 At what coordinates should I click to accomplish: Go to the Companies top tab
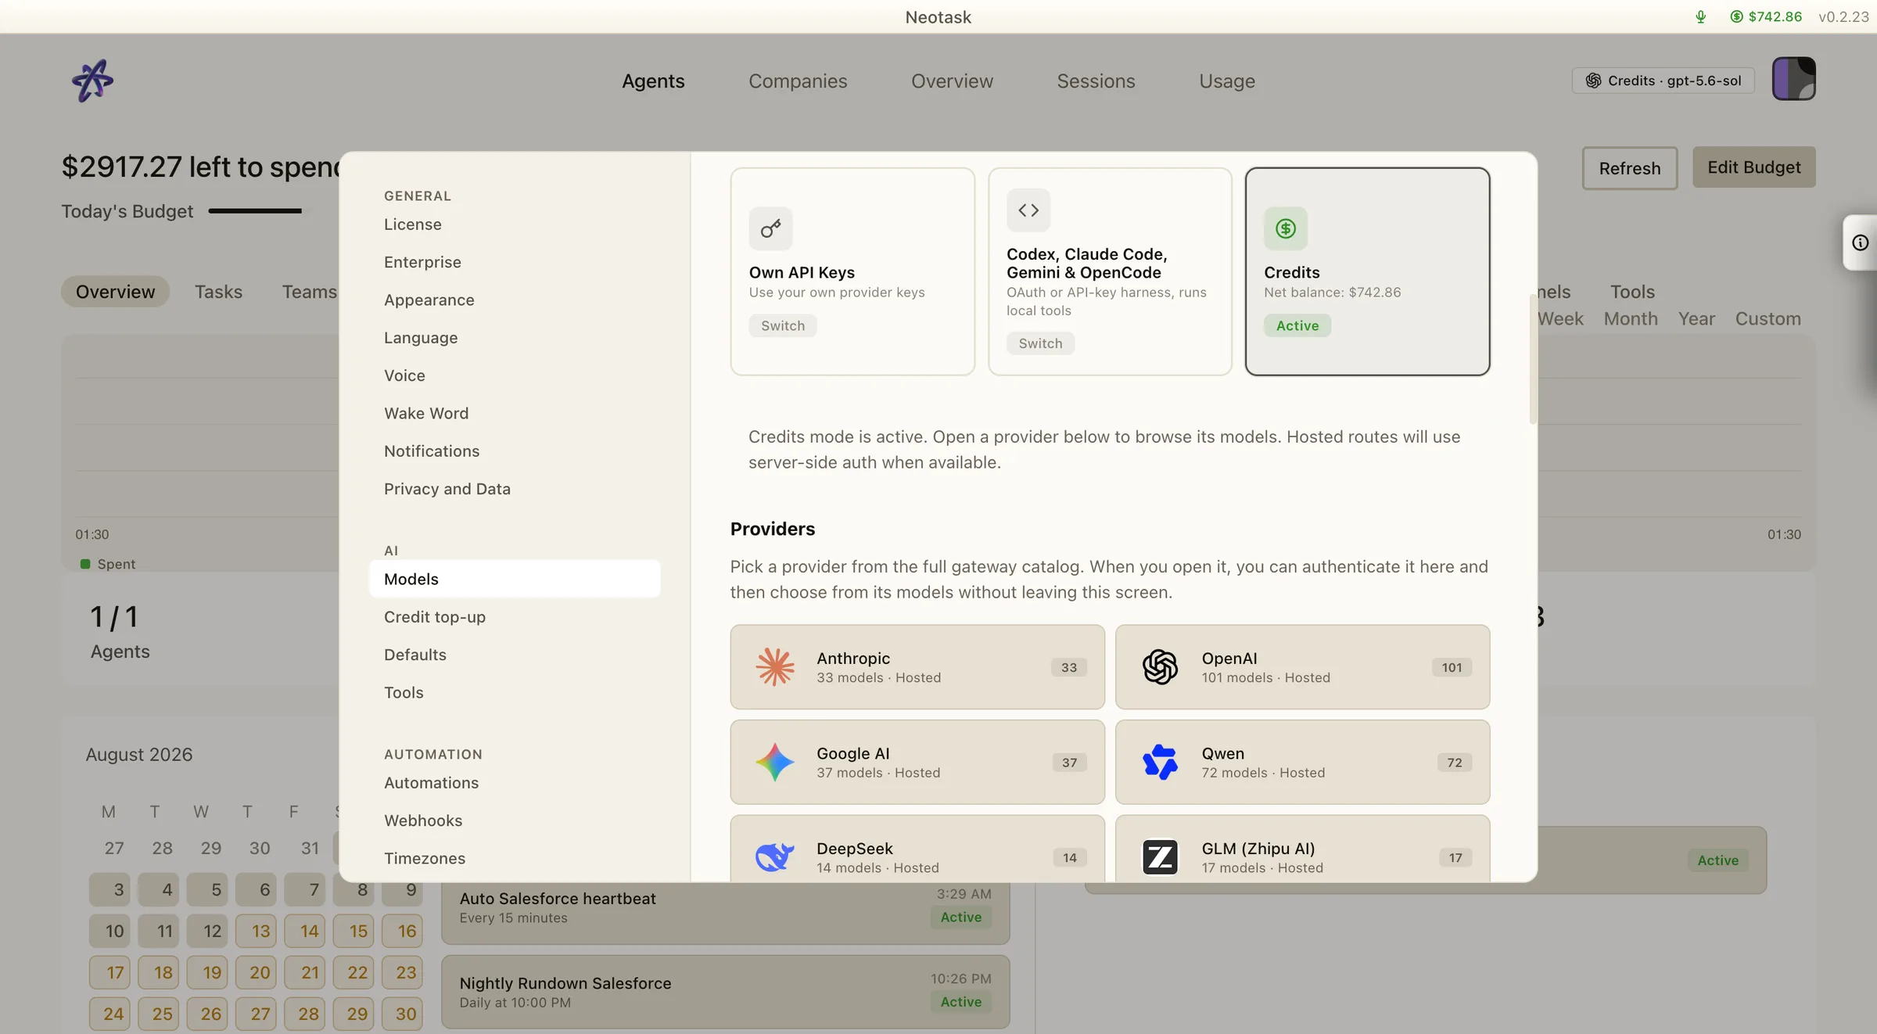798,81
